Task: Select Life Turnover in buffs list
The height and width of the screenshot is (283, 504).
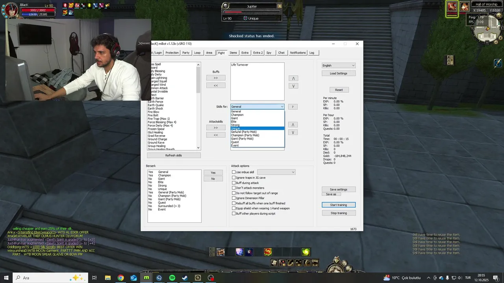Action: pos(240,64)
